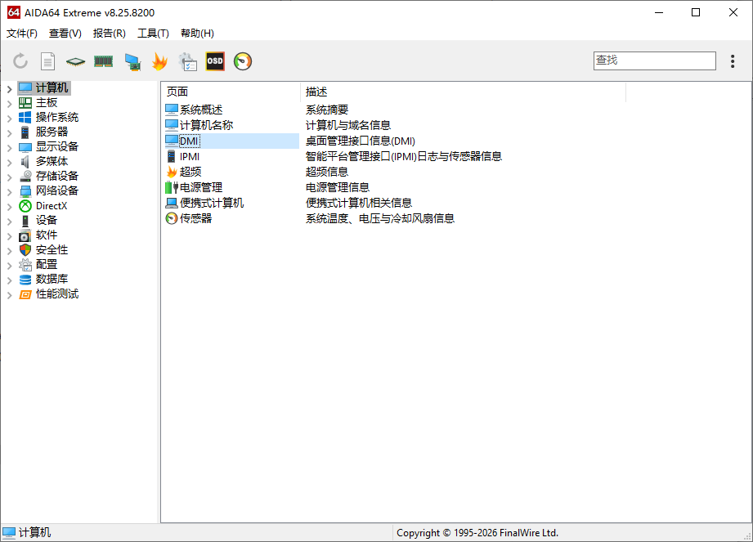Open the OSD panel from the toolbar

(214, 60)
